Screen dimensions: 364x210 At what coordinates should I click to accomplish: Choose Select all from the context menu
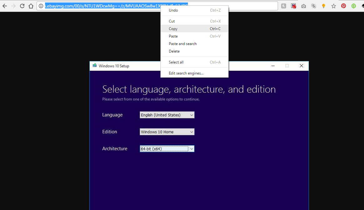[x=195, y=62]
